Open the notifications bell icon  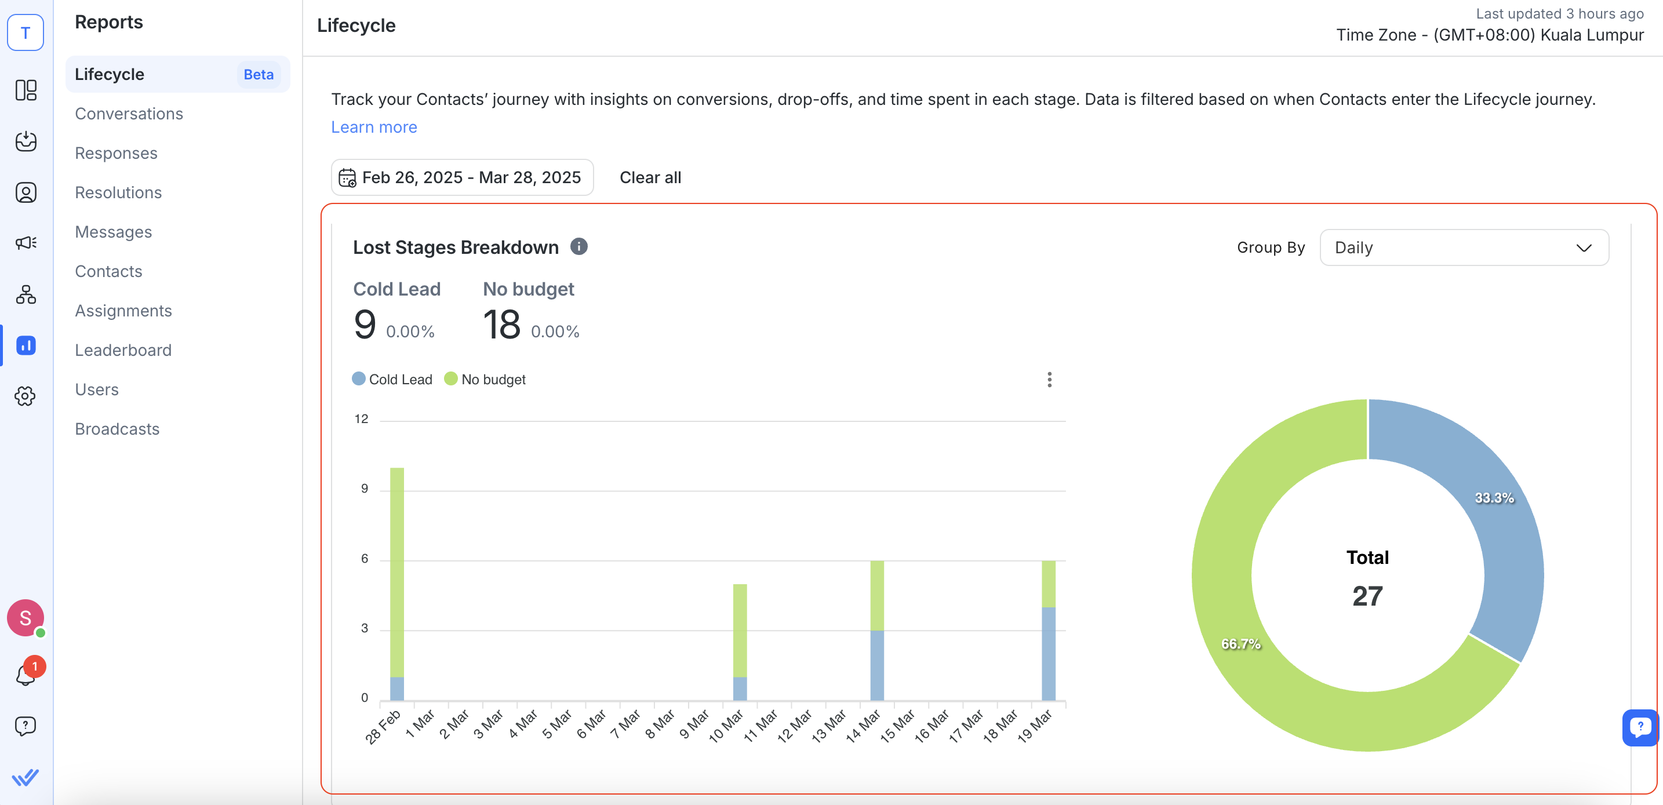coord(26,675)
